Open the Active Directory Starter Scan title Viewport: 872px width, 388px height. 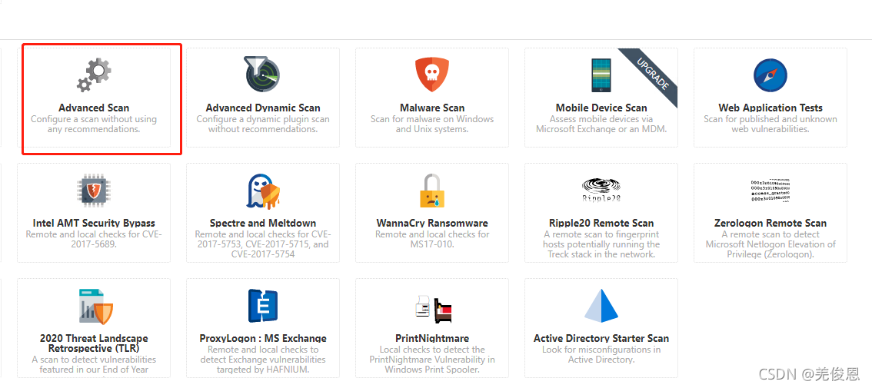tap(601, 339)
